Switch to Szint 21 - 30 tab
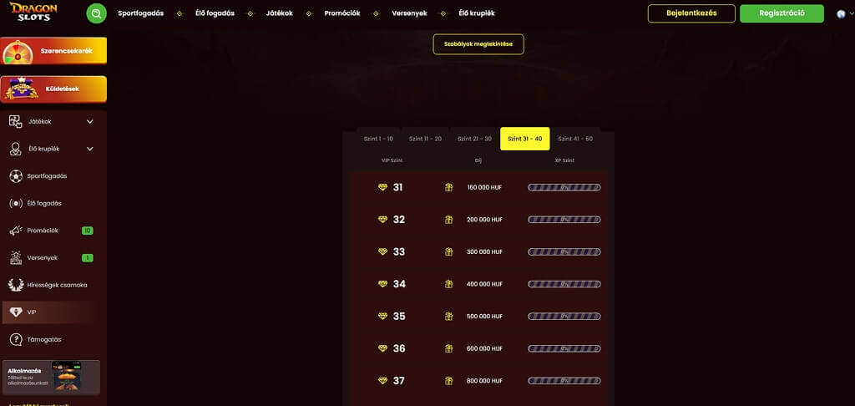 pyautogui.click(x=474, y=139)
